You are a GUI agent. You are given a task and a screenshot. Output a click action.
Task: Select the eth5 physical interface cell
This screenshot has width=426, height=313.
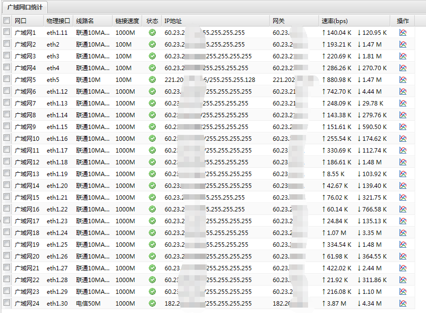tap(53, 80)
